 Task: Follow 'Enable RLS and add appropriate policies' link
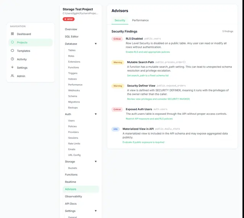148,52
